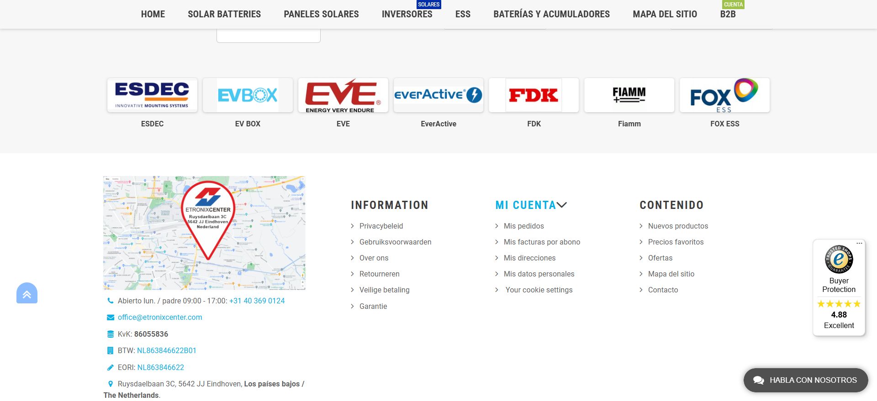This screenshot has height=401, width=877.
Task: Click the location pin icon beside the address
Action: pyautogui.click(x=111, y=384)
